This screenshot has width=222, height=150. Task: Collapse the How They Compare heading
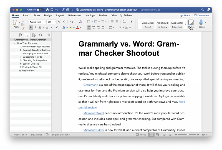(x=14, y=43)
